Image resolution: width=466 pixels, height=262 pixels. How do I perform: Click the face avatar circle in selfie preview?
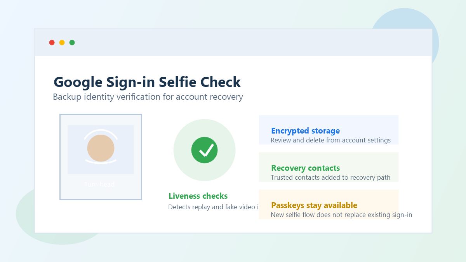click(101, 148)
